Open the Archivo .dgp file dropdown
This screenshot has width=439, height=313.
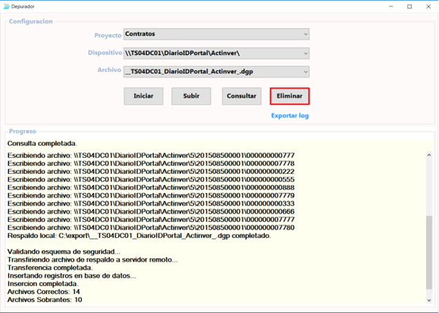[216, 71]
